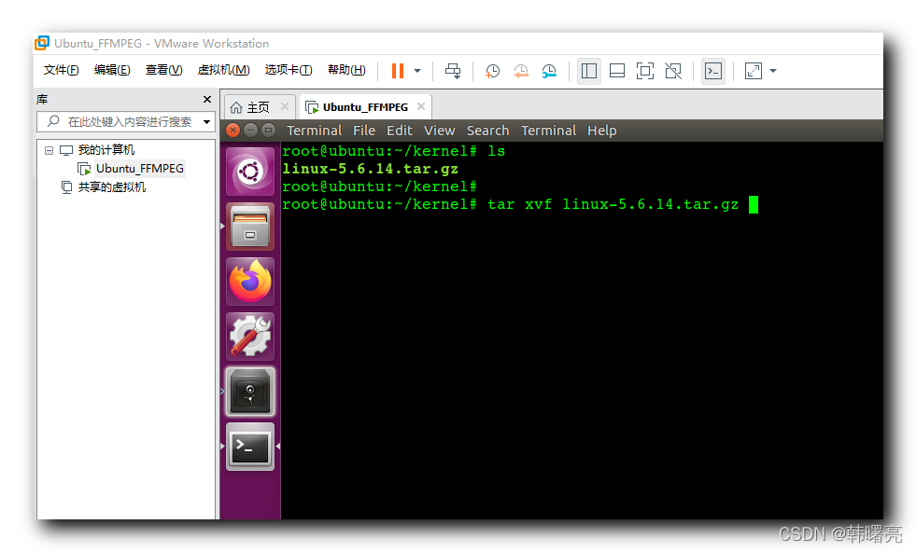Screen dimensions: 916x552
Task: Take a snapshot using the clock-plus icon
Action: pyautogui.click(x=492, y=71)
